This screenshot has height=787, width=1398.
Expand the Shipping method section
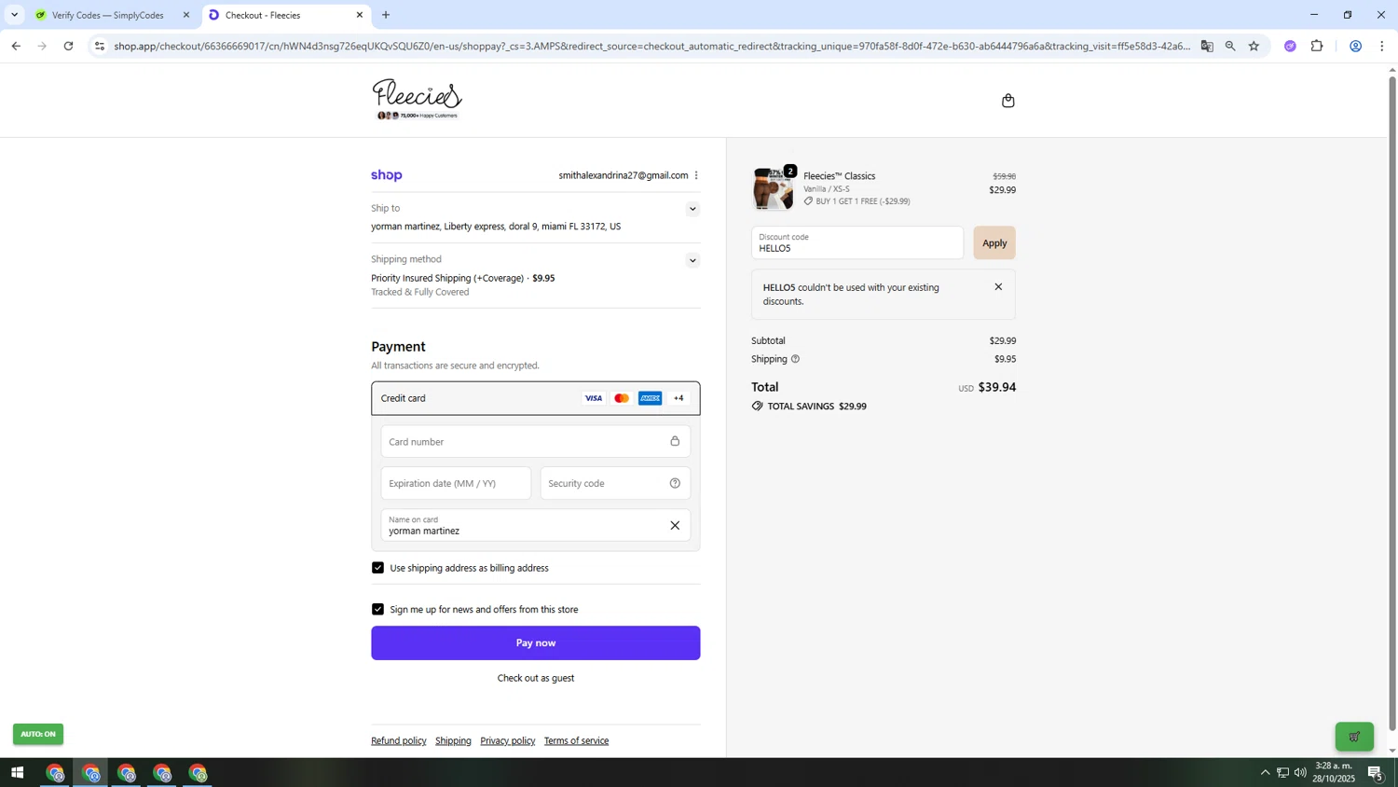[x=692, y=260]
